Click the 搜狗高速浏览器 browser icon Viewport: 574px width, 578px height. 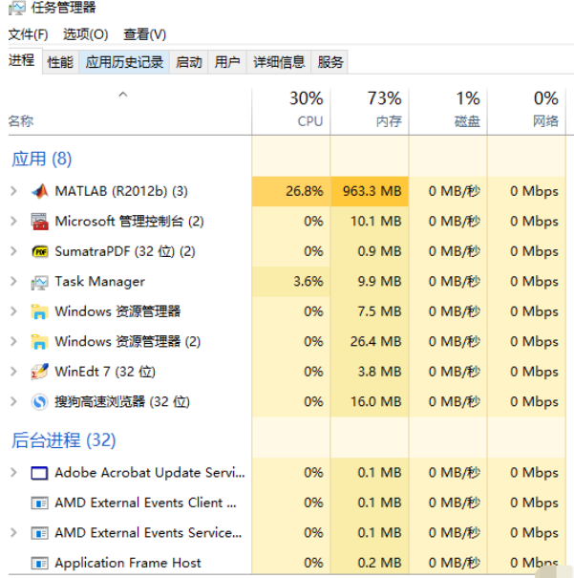point(39,402)
